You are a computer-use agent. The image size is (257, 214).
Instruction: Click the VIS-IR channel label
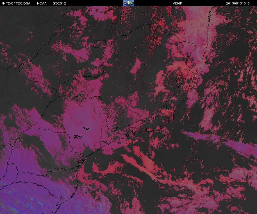click(x=178, y=3)
